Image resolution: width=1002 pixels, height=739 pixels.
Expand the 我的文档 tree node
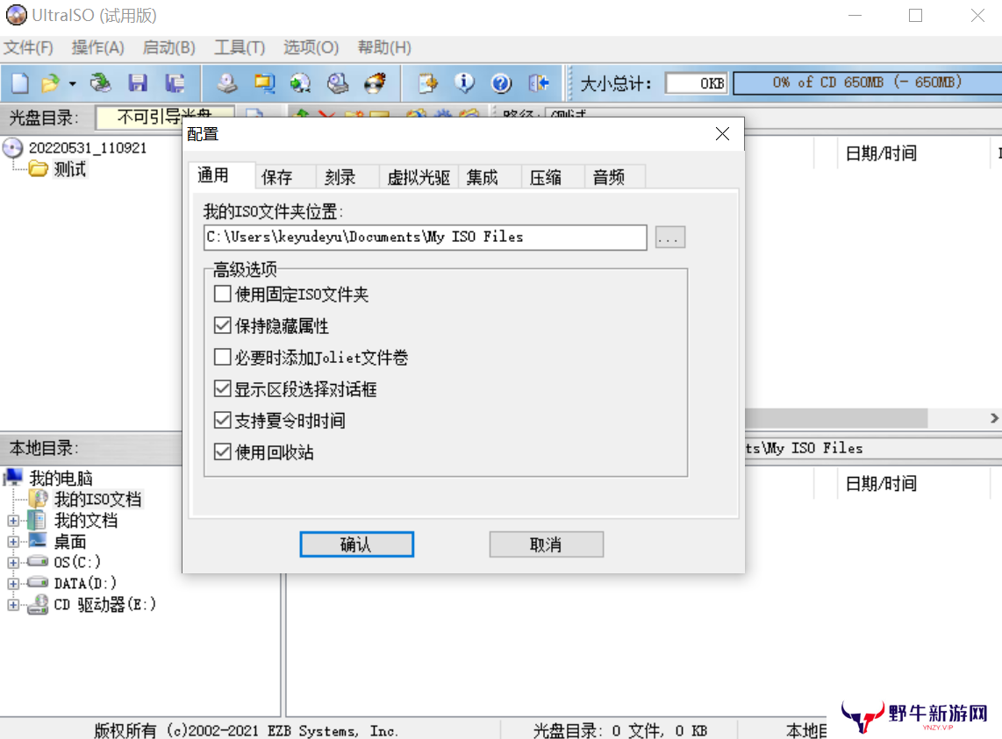[x=13, y=521]
